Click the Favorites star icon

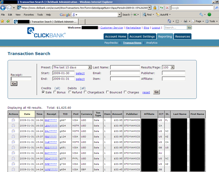pos(3,21)
